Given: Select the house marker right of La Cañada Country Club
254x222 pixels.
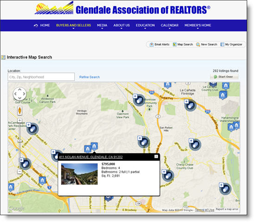Looking at the screenshot, I should [x=226, y=86].
